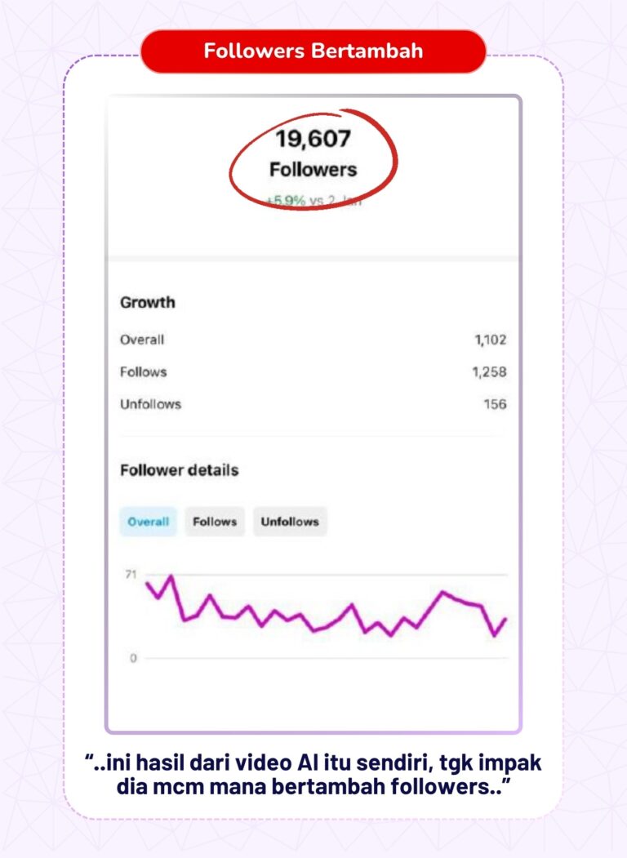Click the quote caption about video AI
The image size is (627, 858).
[x=313, y=774]
